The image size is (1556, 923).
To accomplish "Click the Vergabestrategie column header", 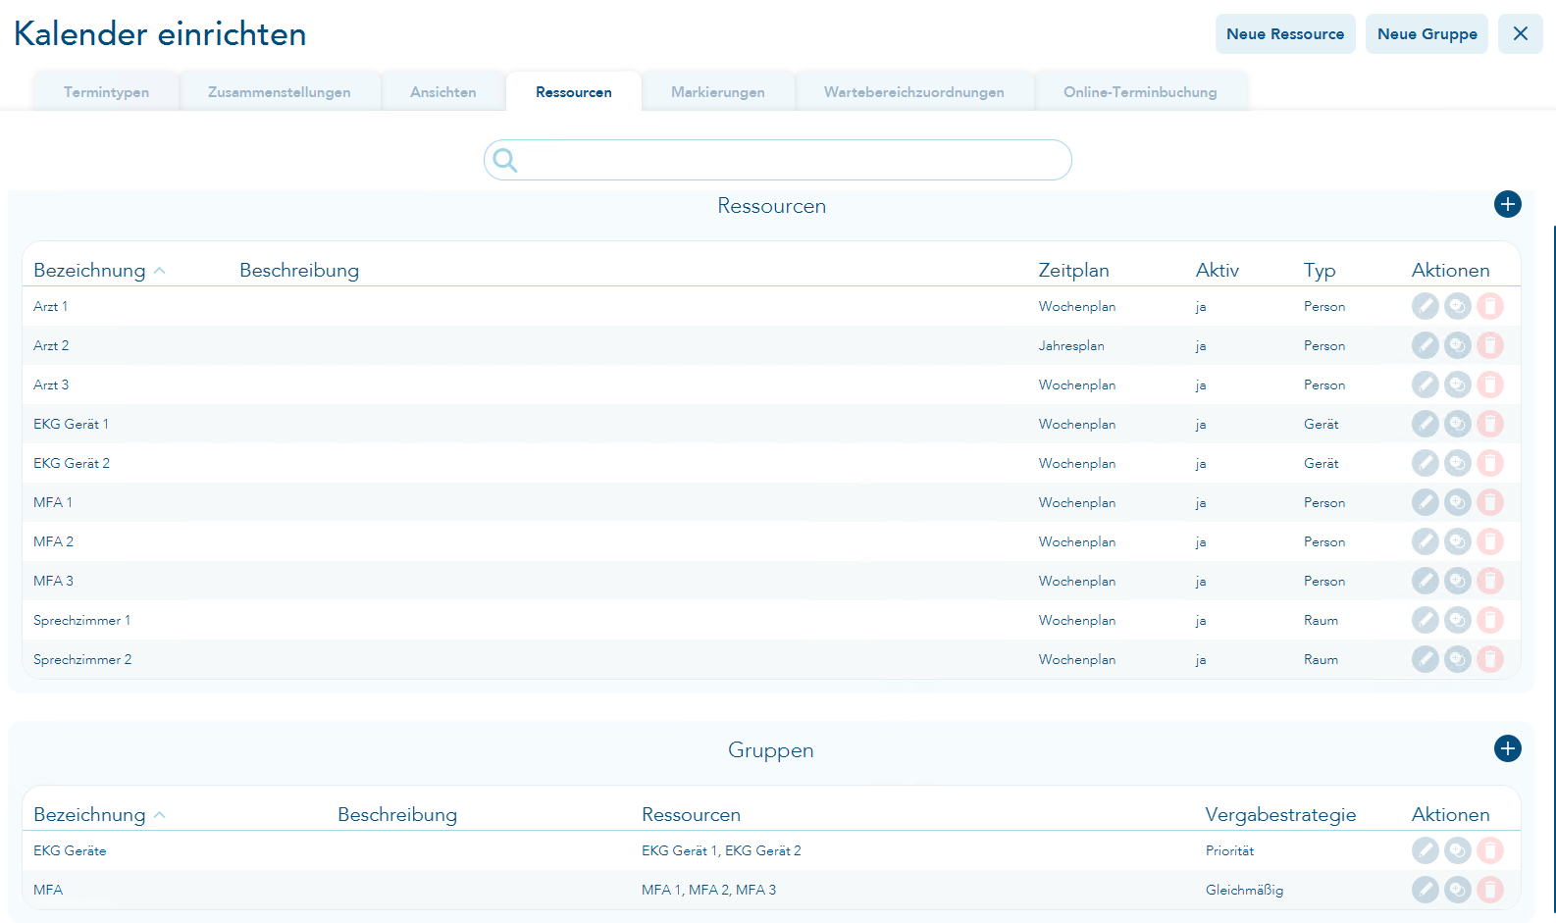I will click(x=1280, y=814).
